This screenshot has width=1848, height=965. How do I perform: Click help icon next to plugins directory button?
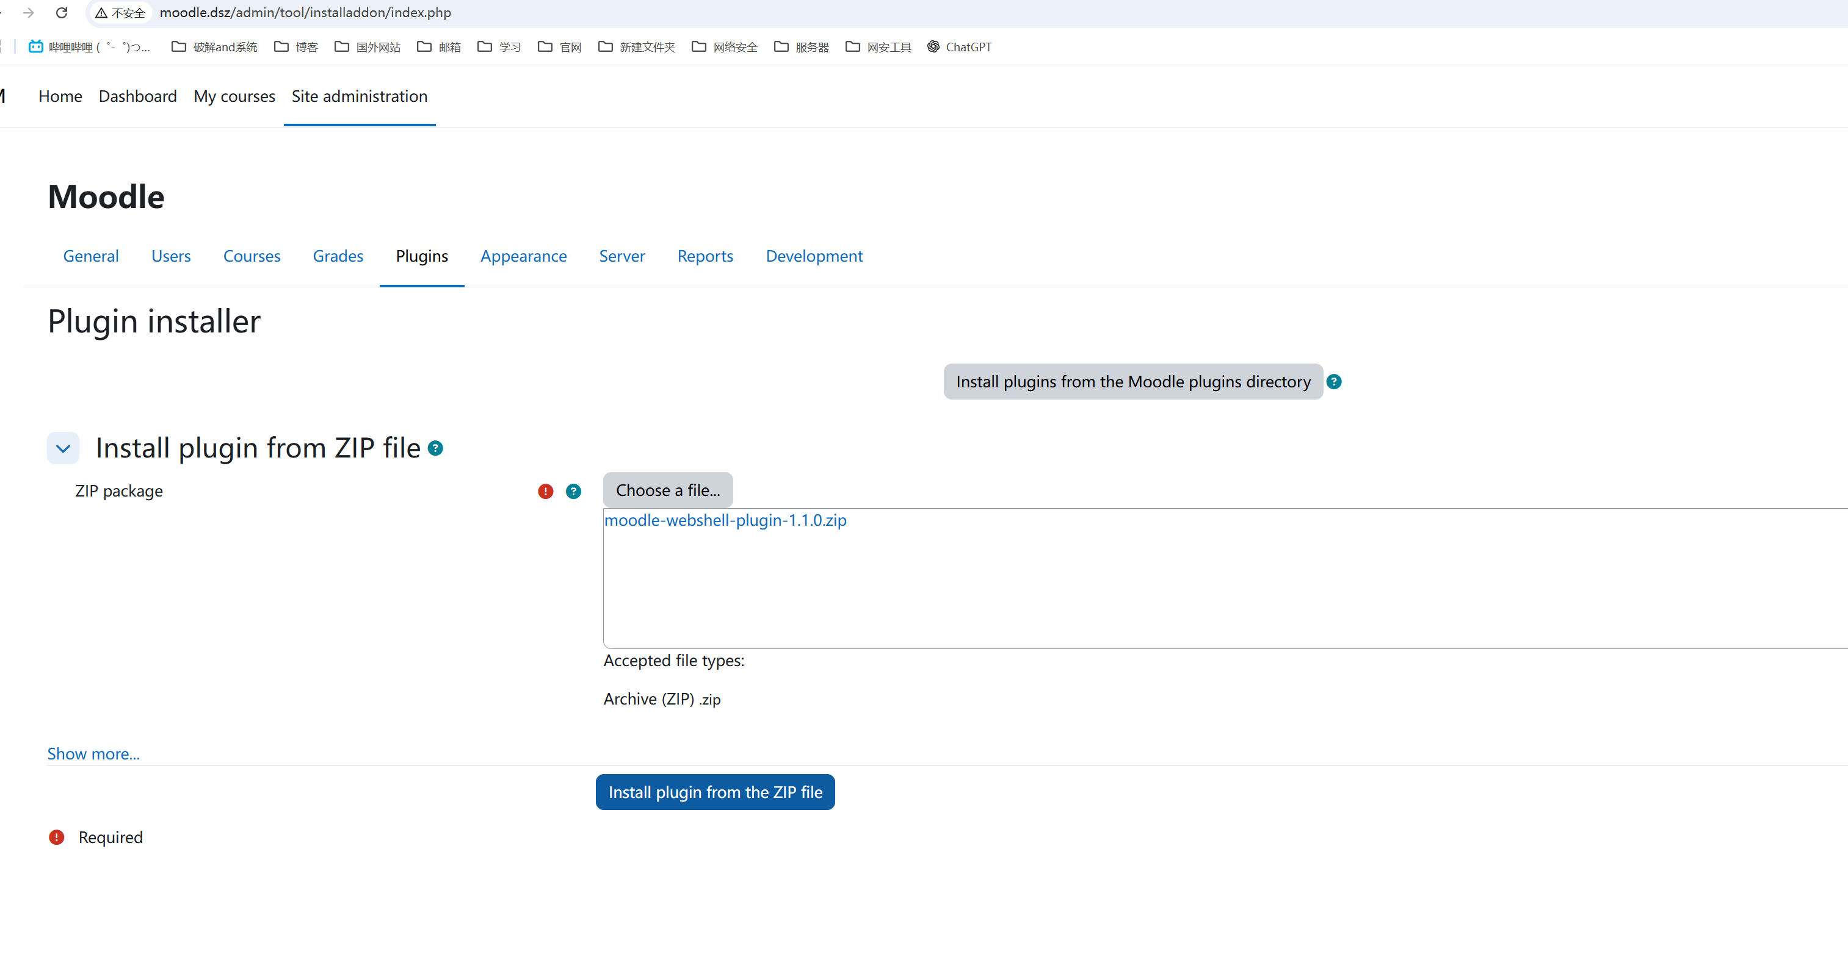(x=1333, y=381)
